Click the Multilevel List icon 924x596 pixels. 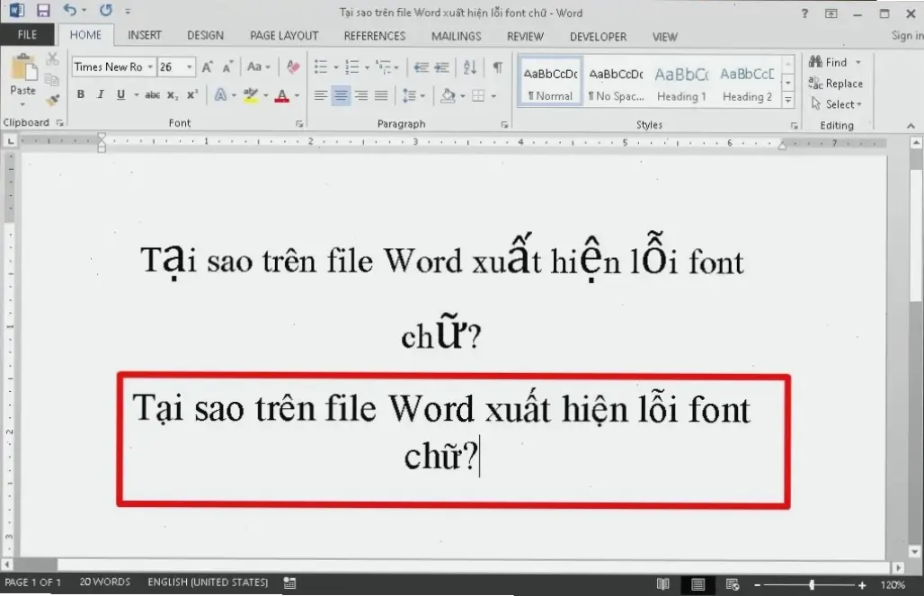pos(384,67)
